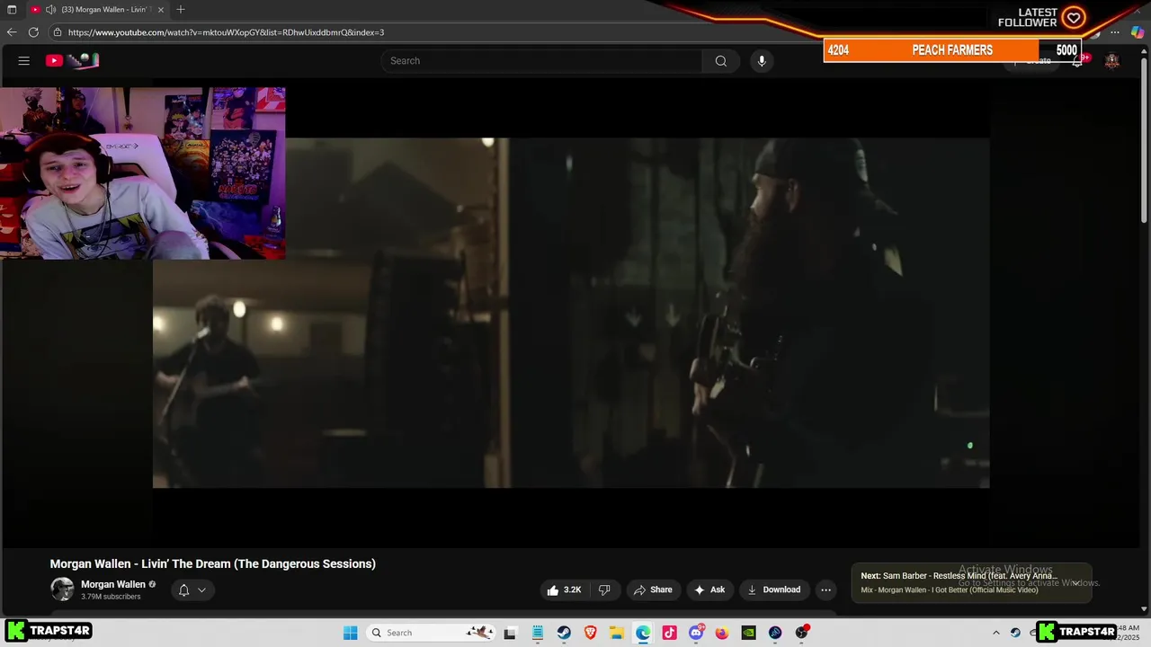Open Brave browser from taskbar

click(x=590, y=633)
